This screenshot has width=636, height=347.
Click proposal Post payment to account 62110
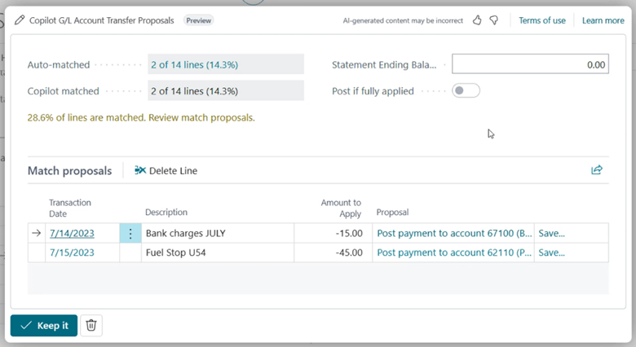coord(454,253)
